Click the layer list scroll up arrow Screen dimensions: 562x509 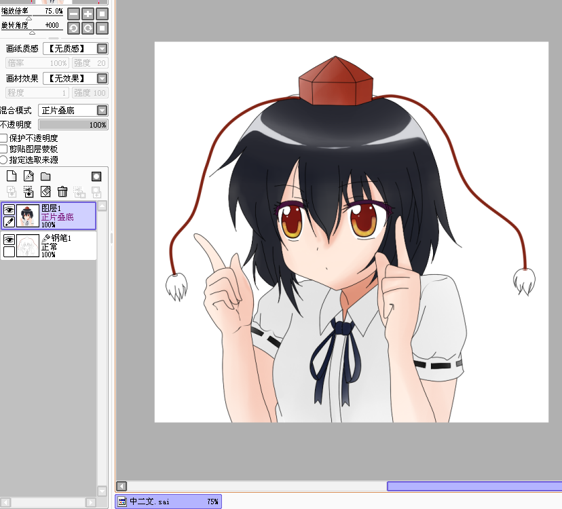(x=102, y=206)
